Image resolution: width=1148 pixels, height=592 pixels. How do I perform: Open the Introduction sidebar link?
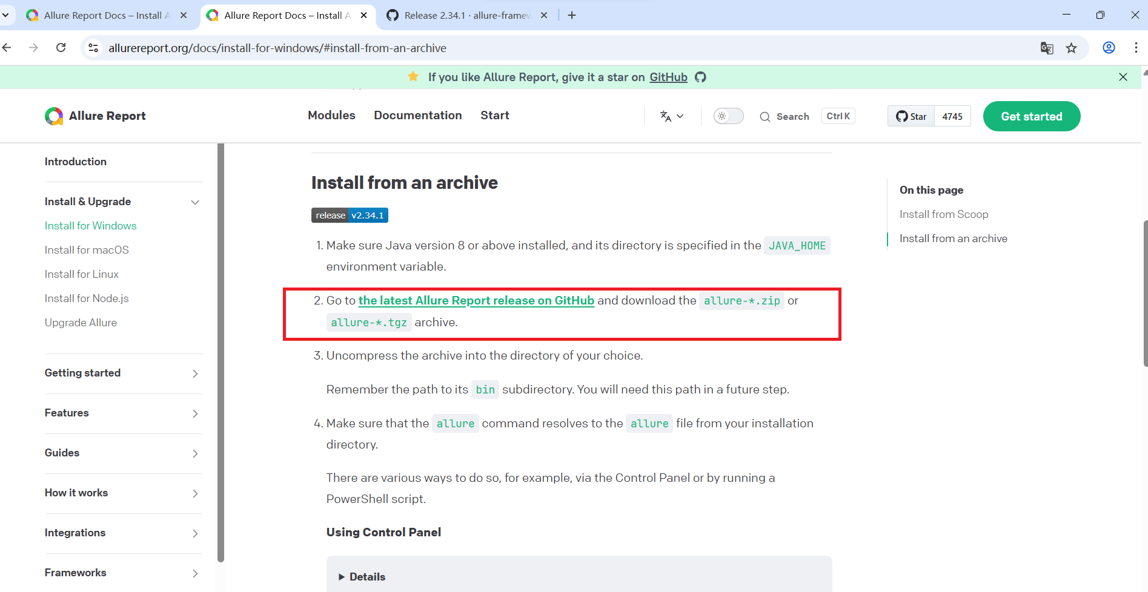point(76,162)
